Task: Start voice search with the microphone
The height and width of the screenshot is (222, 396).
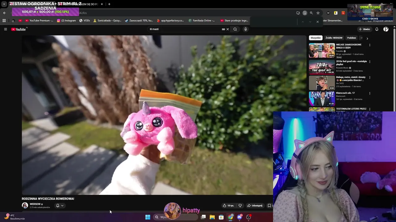Action: [x=246, y=29]
